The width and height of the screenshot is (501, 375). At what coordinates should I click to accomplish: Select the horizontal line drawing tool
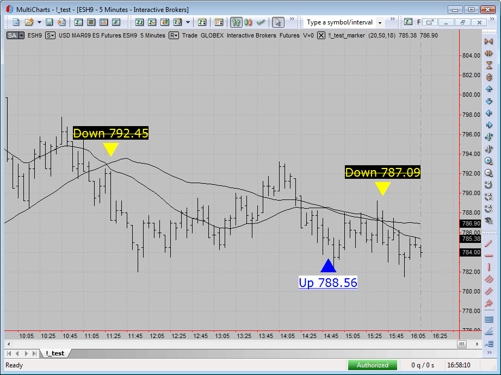click(489, 255)
